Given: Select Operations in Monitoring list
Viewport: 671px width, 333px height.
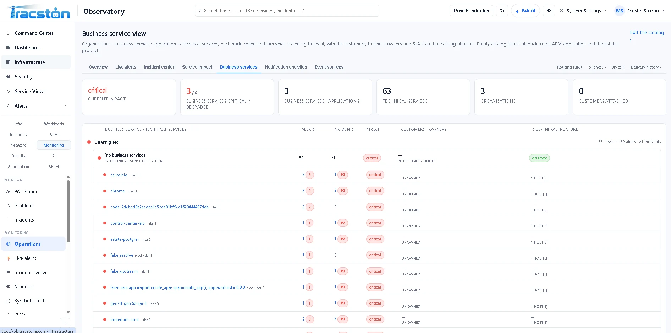Looking at the screenshot, I should coord(33,244).
